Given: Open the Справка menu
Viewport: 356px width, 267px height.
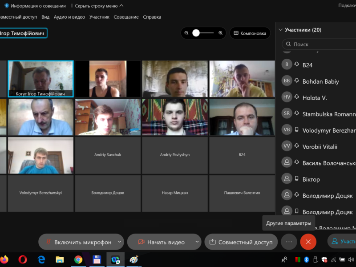Looking at the screenshot, I should coord(152,17).
